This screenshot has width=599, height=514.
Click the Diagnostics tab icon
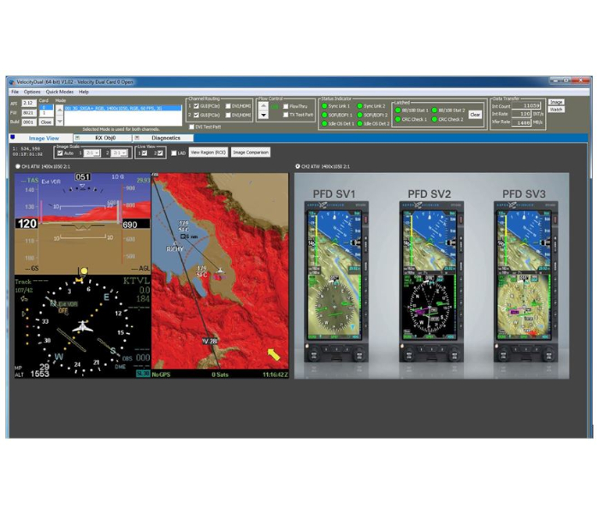(136, 137)
